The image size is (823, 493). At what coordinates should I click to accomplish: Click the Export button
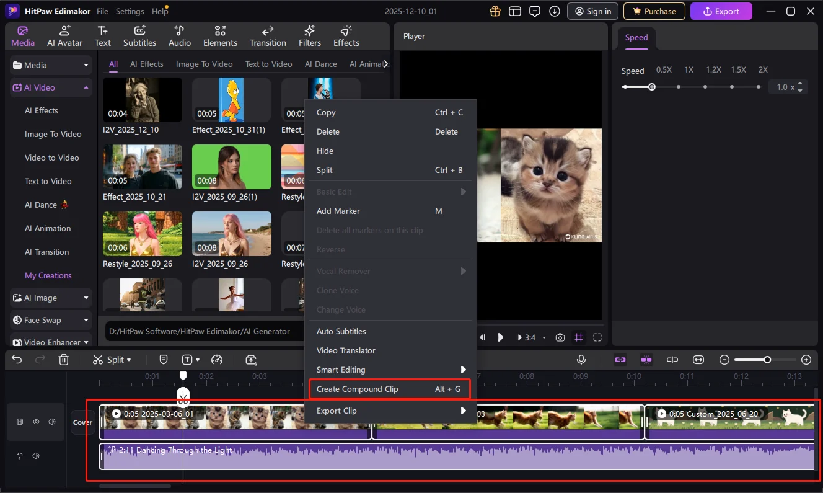point(721,11)
